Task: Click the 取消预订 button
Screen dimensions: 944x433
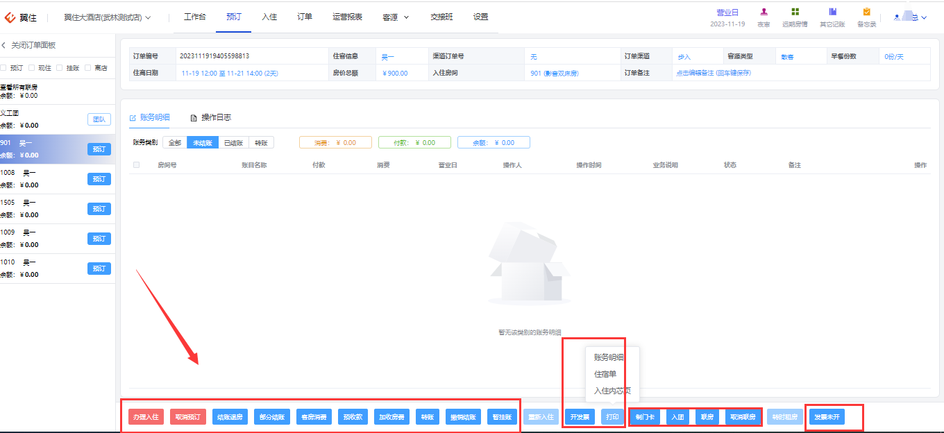Action: pos(188,417)
